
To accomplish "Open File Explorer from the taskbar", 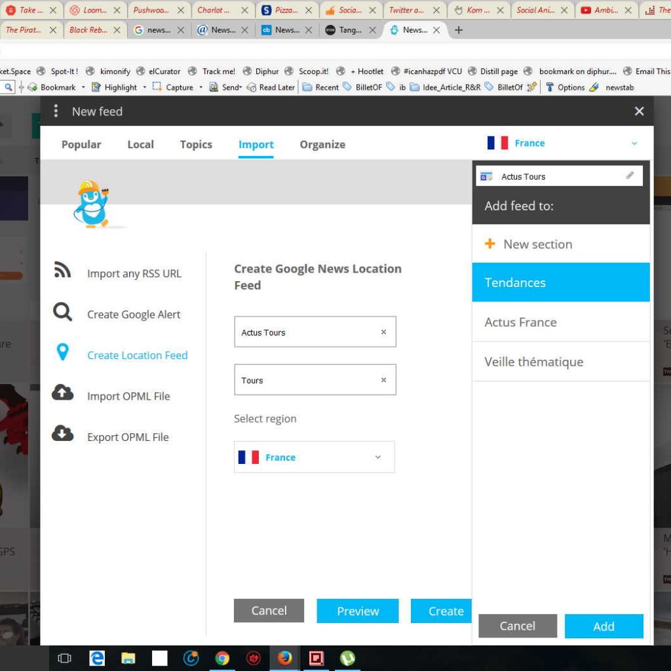I will tap(128, 658).
